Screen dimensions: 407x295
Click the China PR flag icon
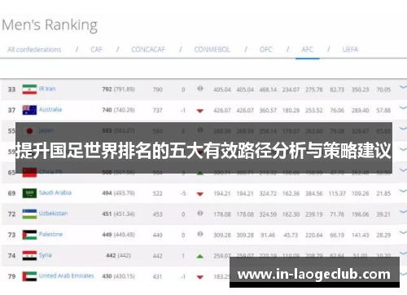(x=29, y=172)
